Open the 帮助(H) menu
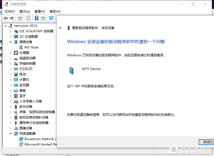The image size is (214, 156). 55,11
